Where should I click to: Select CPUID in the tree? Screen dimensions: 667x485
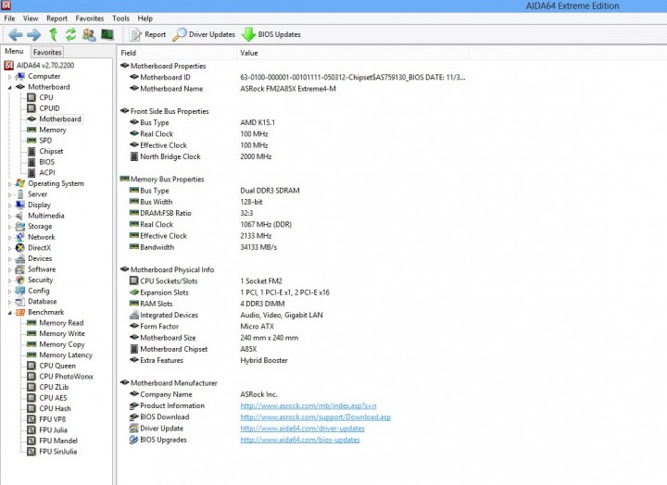click(x=49, y=108)
